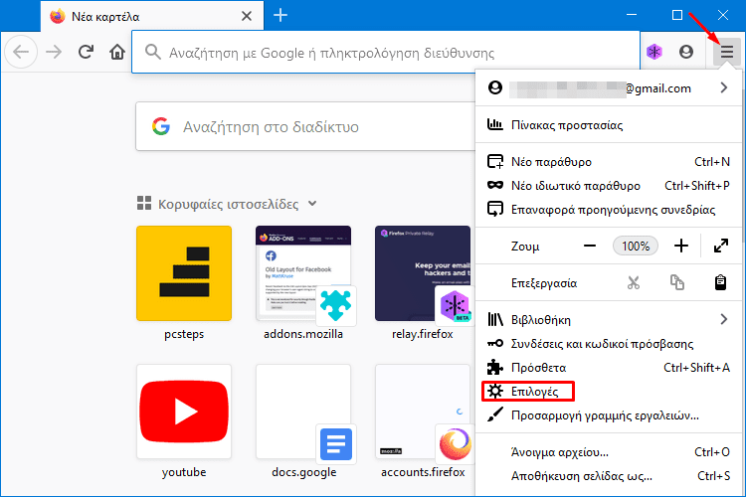Enter full screen mode icon
The height and width of the screenshot is (497, 746).
[x=721, y=246]
